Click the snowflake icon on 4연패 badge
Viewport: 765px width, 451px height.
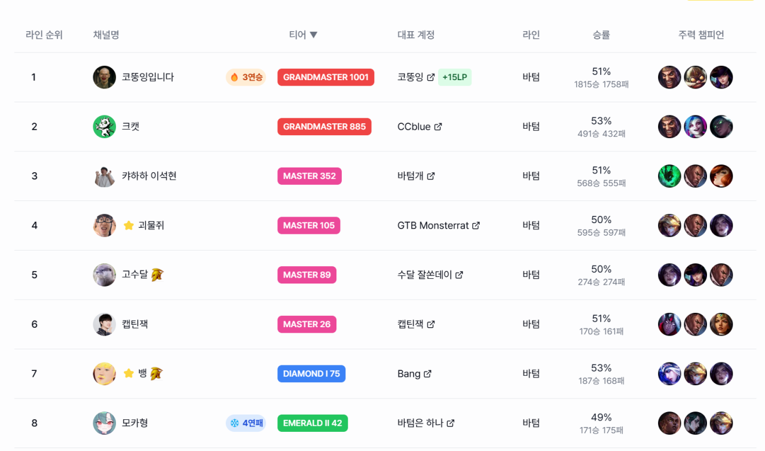click(235, 423)
